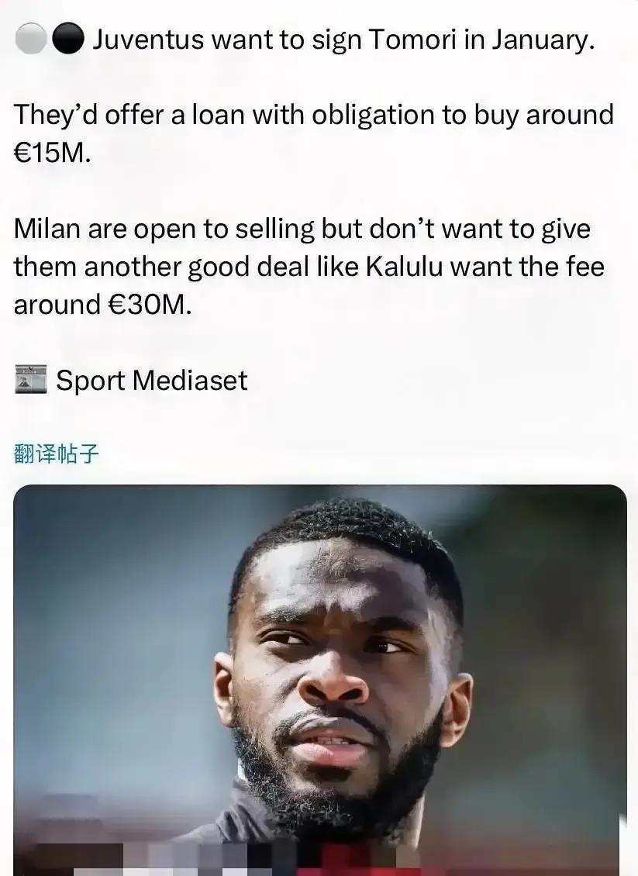638x876 pixels.
Task: Open the attached player photo
Action: pos(319,680)
